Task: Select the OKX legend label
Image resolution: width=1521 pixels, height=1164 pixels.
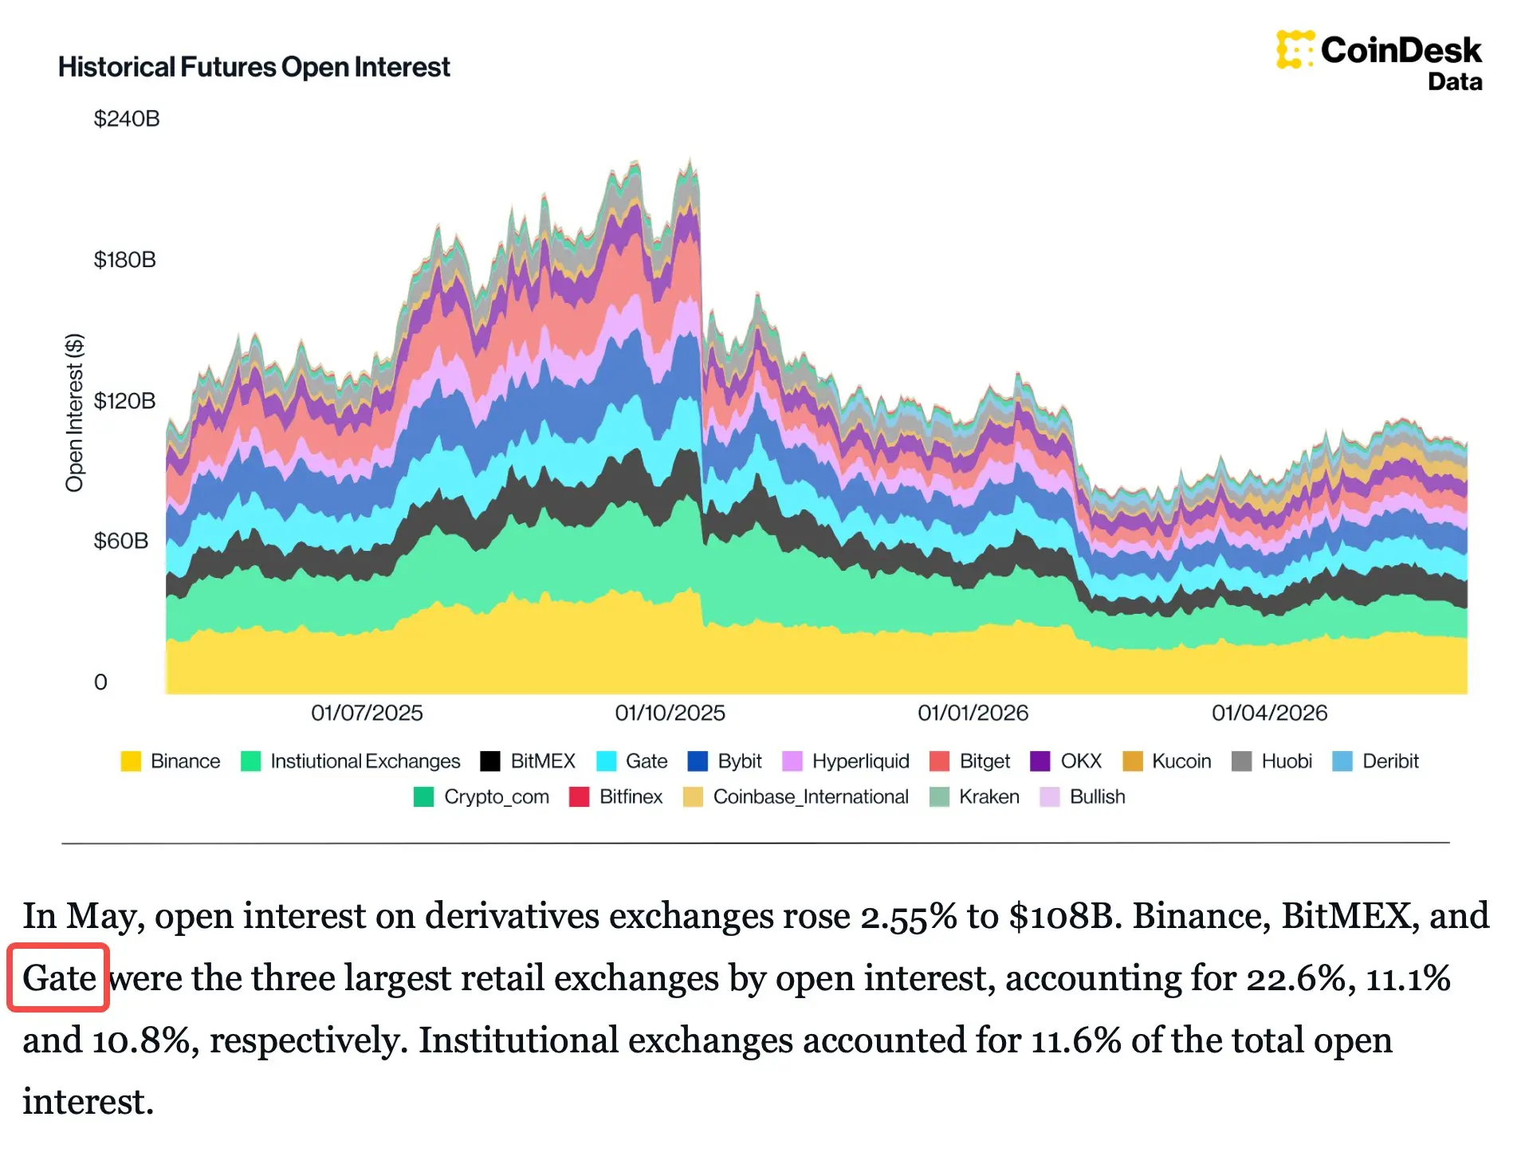Action: pos(1081,761)
